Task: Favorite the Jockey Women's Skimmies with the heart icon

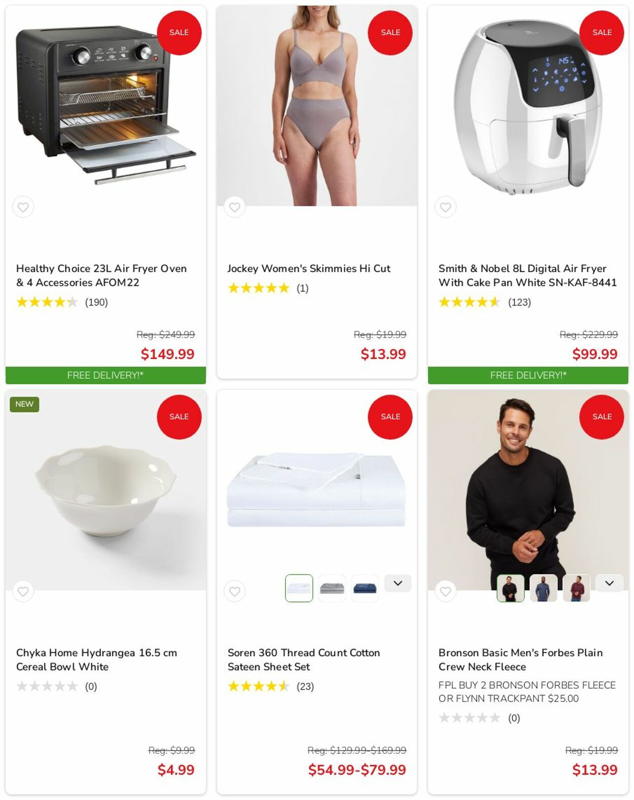Action: (x=234, y=207)
